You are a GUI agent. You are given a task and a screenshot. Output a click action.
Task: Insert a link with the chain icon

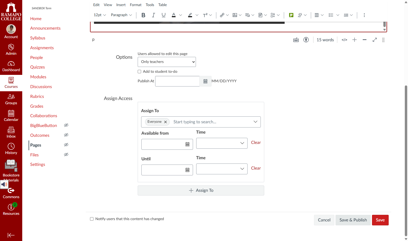[x=222, y=15]
